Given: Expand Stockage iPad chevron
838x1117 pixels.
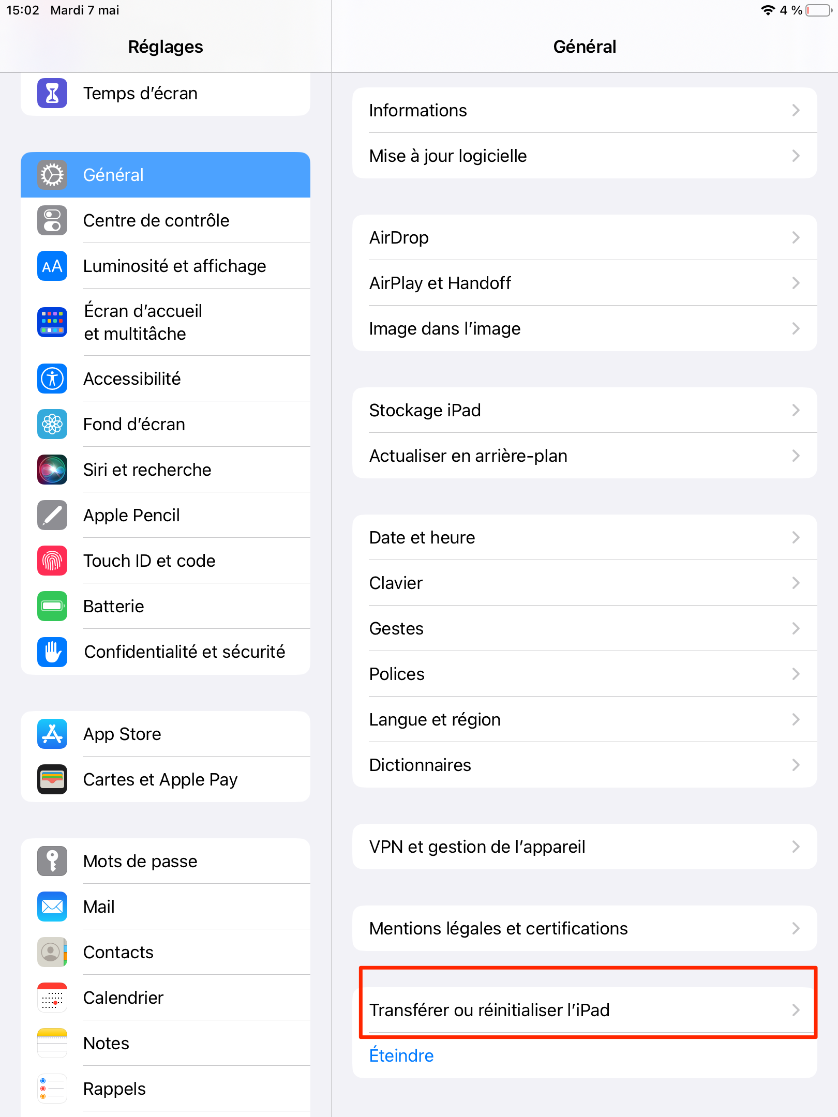Looking at the screenshot, I should coord(796,410).
